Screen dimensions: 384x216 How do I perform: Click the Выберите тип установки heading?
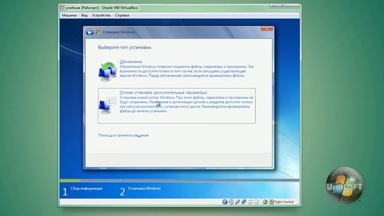125,47
